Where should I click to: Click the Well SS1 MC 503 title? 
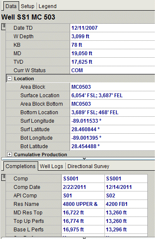click(x=28, y=17)
